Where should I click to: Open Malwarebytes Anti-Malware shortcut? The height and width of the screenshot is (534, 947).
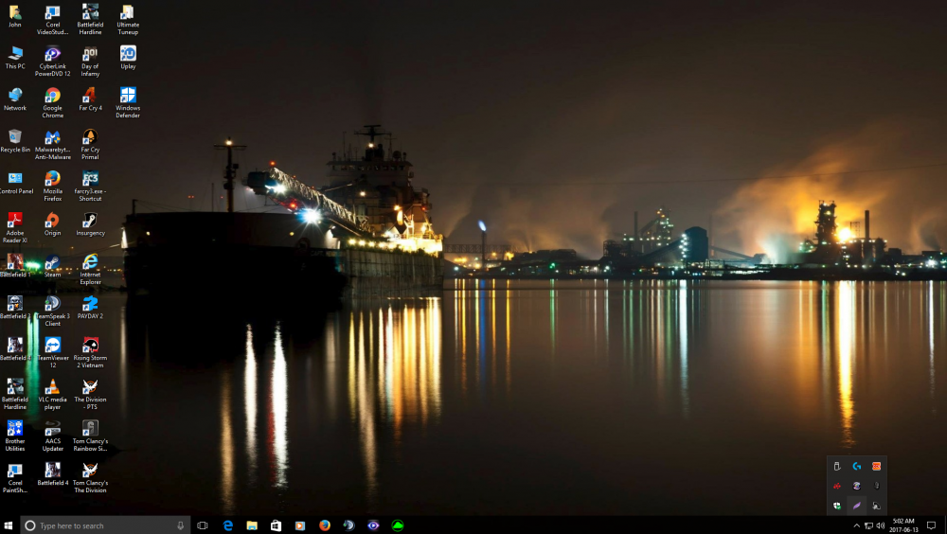tap(52, 137)
